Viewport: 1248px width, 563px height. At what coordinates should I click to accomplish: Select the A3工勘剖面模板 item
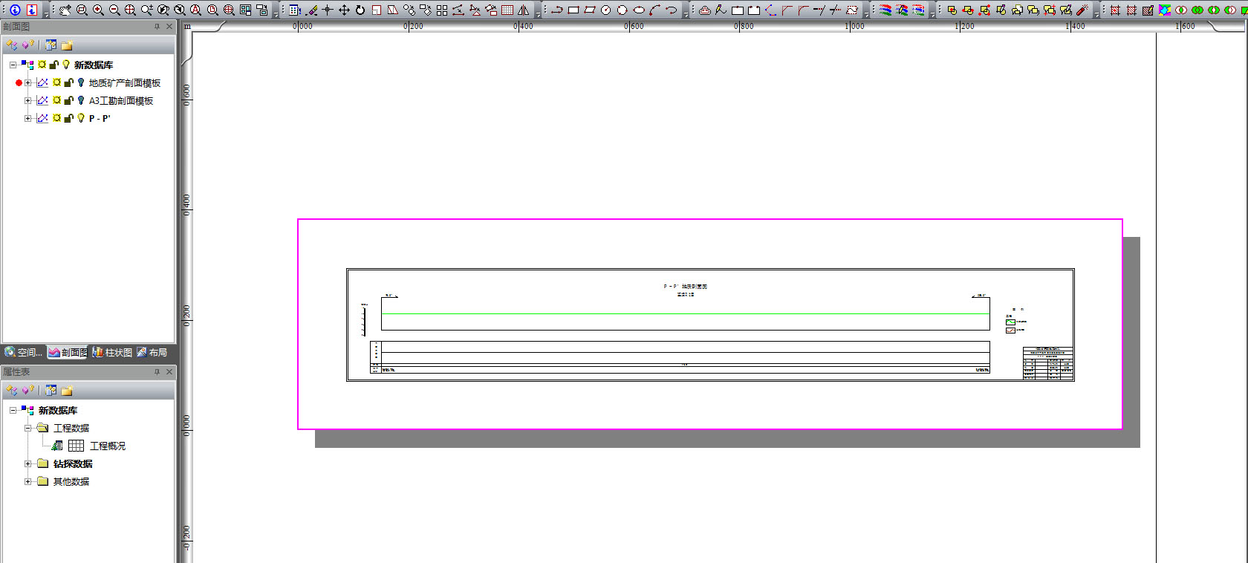(121, 100)
